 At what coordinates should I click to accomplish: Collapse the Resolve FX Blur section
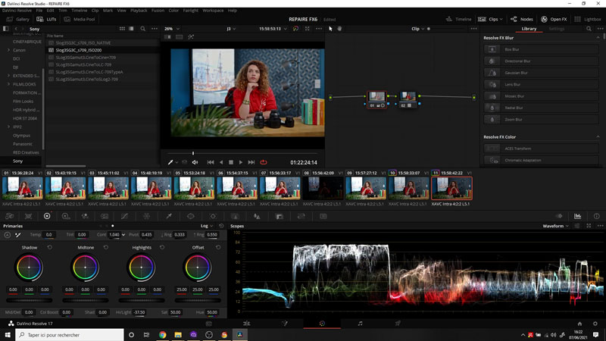(598, 38)
